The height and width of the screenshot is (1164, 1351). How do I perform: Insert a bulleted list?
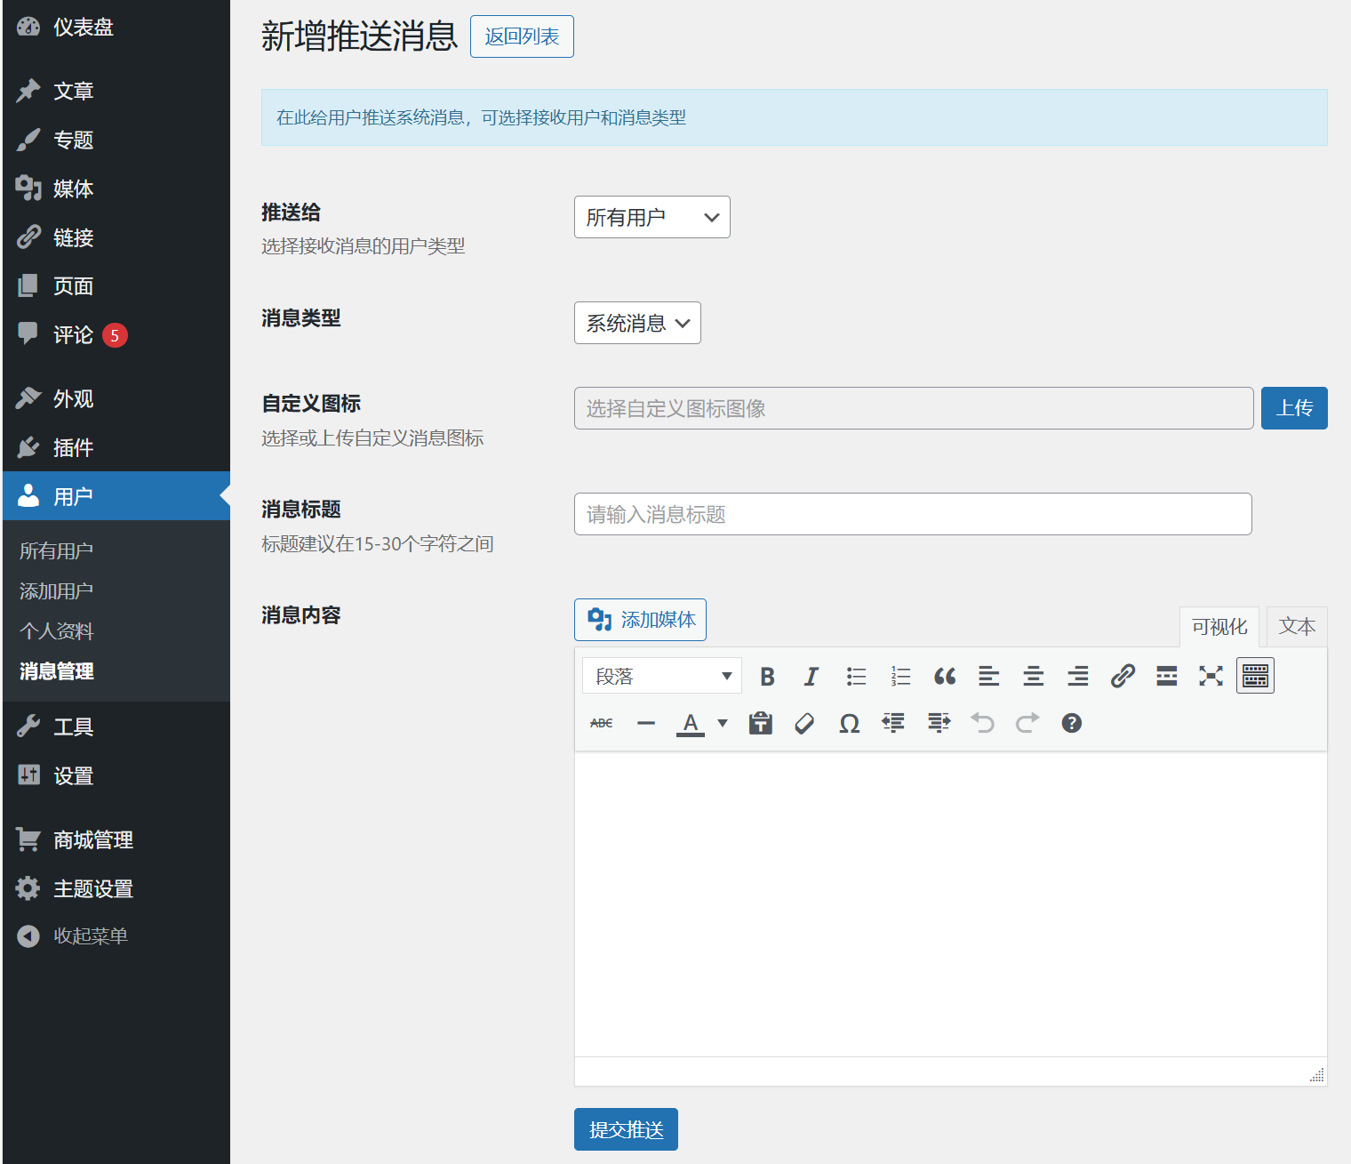point(856,677)
